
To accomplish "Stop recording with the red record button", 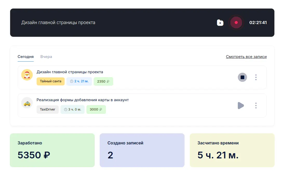I will tap(236, 23).
